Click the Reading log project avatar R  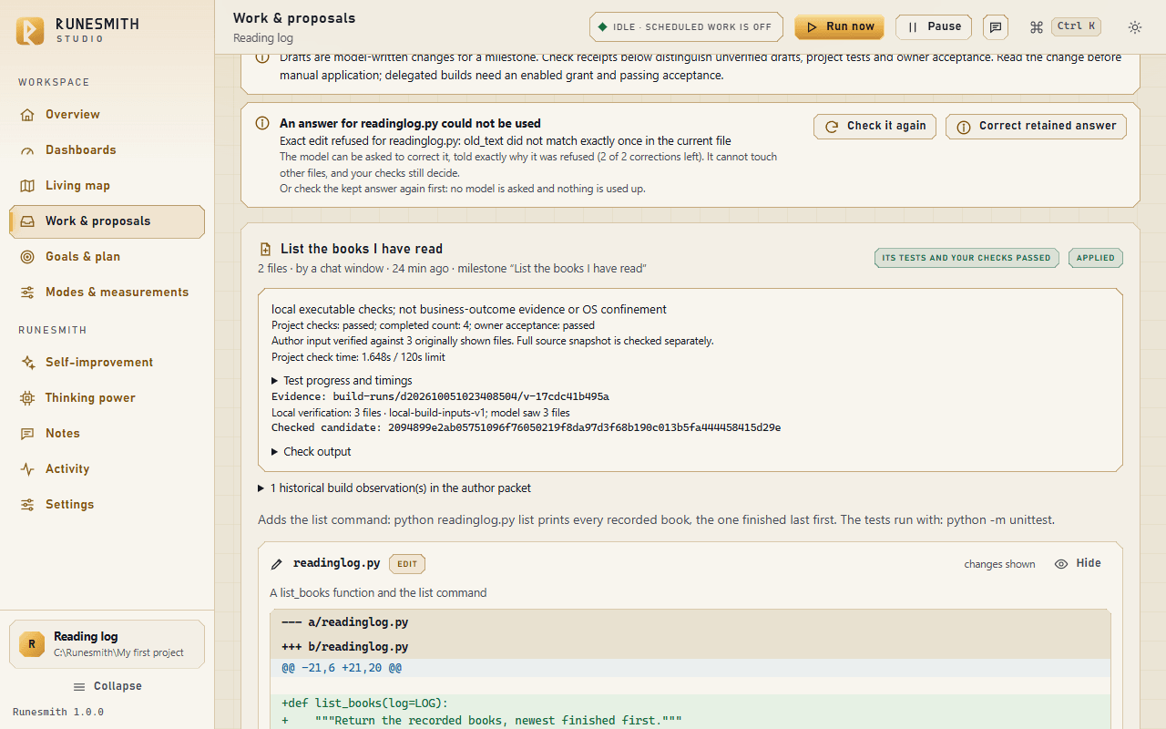tap(32, 644)
